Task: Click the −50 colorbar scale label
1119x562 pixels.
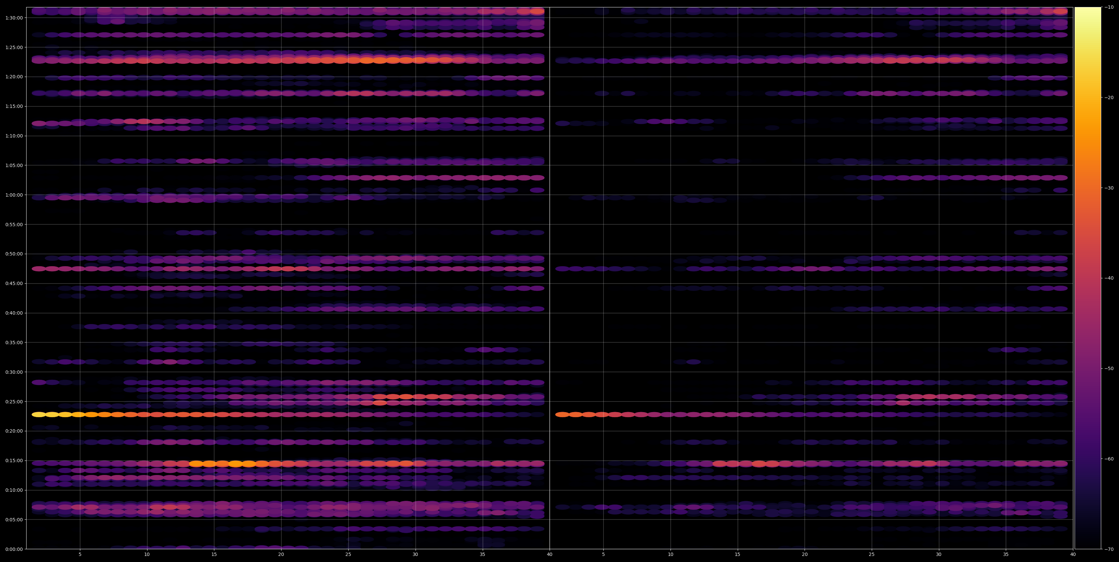Action: (x=1109, y=369)
